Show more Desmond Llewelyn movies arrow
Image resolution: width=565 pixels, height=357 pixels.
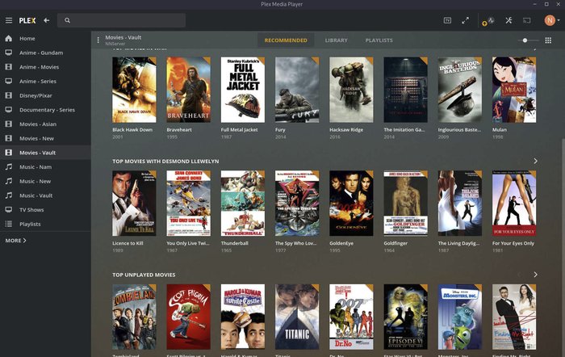click(x=535, y=161)
